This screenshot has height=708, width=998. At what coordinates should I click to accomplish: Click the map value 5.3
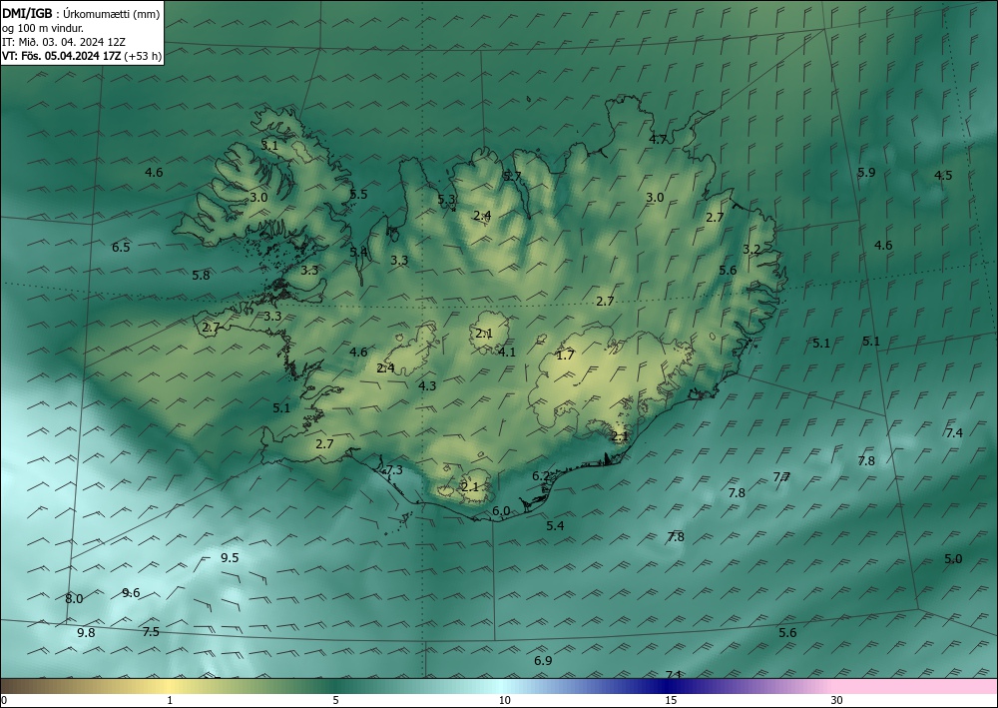tap(447, 200)
